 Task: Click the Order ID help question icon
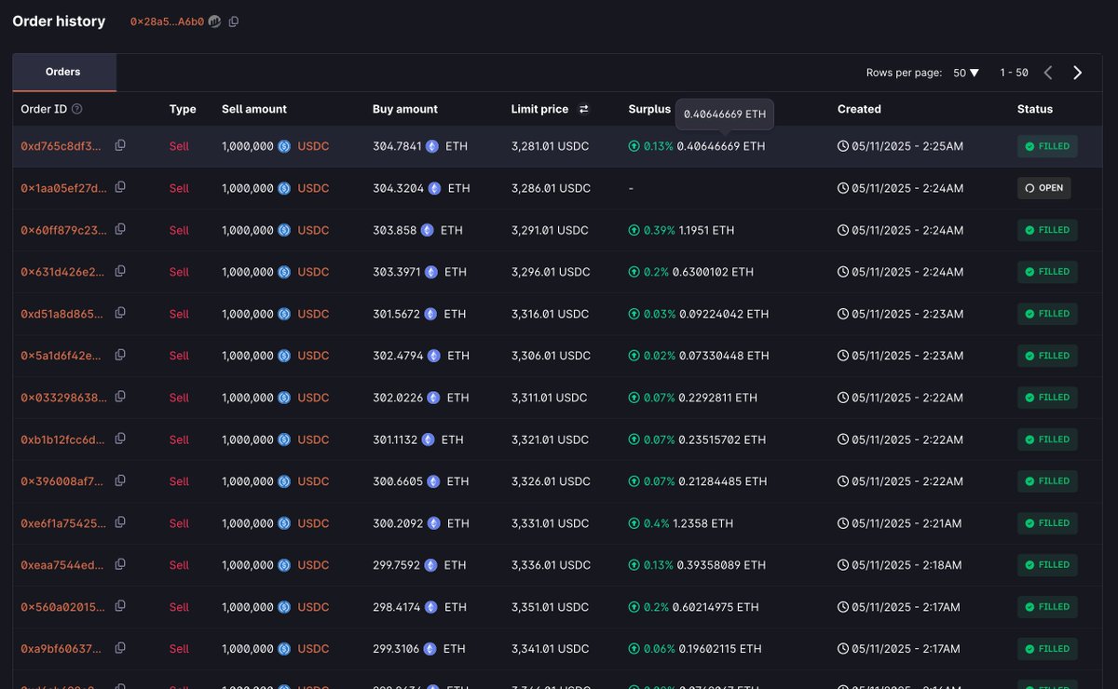click(77, 109)
